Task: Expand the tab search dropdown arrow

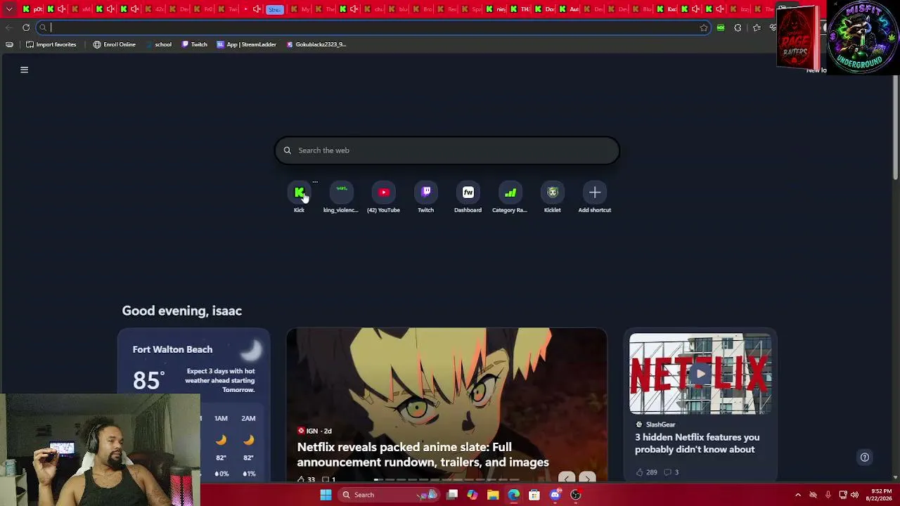Action: pos(9,9)
